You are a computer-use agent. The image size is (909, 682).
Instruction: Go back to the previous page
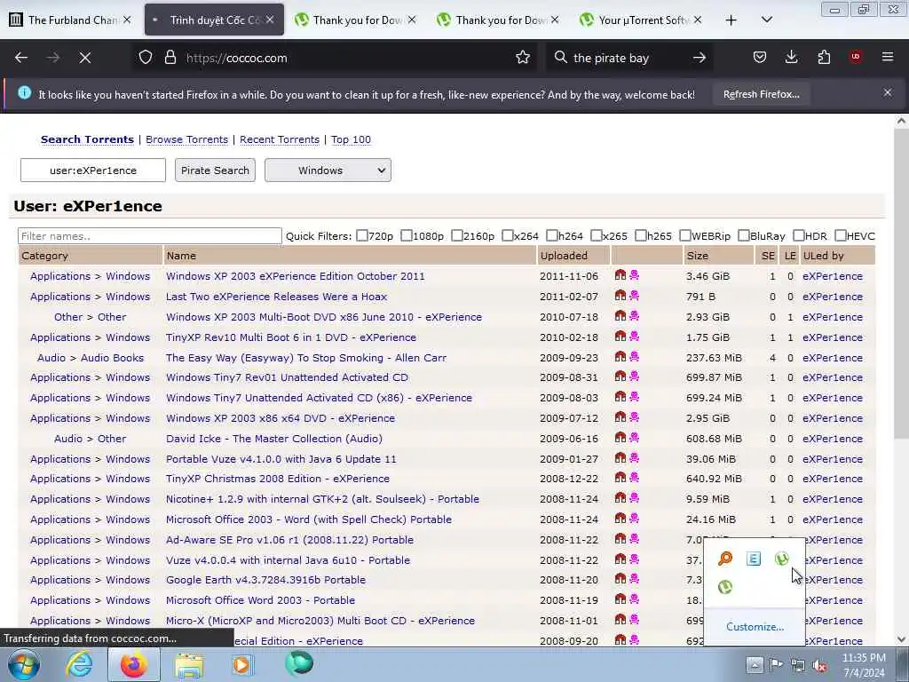tap(21, 58)
